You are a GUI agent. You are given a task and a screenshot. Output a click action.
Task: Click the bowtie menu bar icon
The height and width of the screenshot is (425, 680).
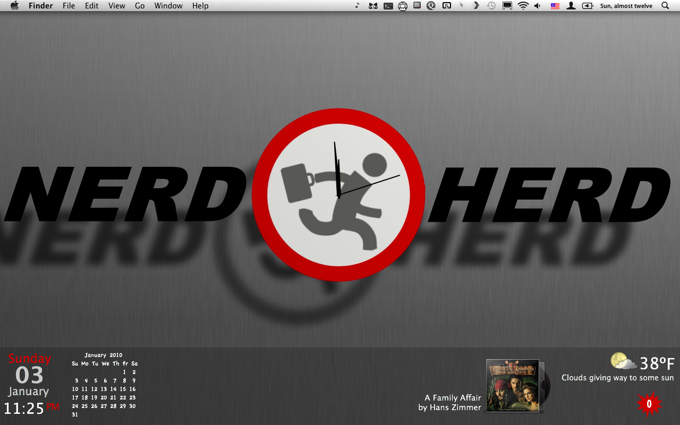coord(373,6)
